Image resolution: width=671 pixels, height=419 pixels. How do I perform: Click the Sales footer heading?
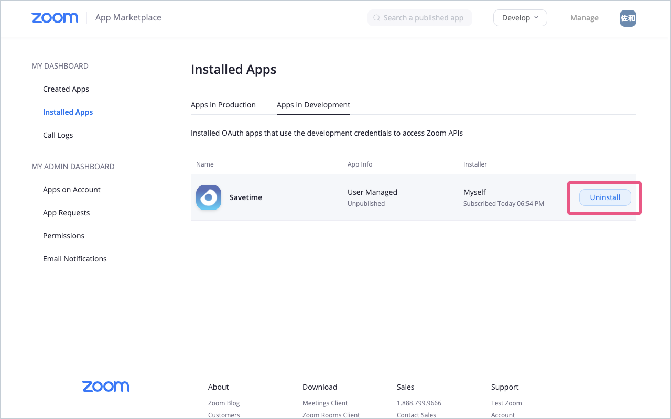coord(405,387)
